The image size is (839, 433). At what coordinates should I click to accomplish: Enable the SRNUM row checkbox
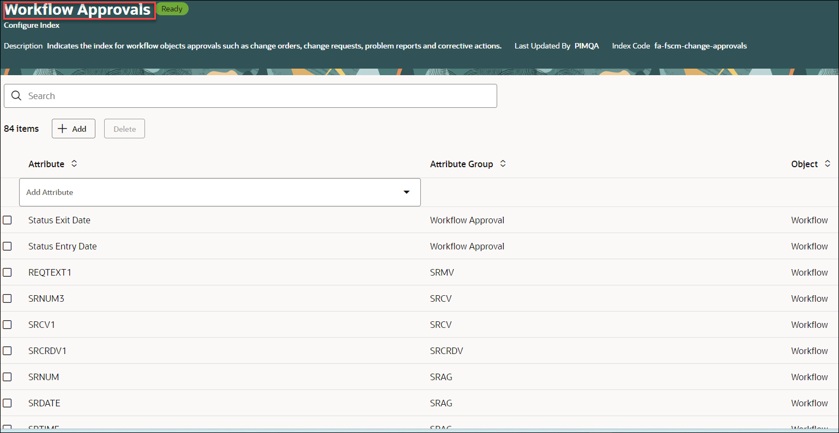click(7, 377)
